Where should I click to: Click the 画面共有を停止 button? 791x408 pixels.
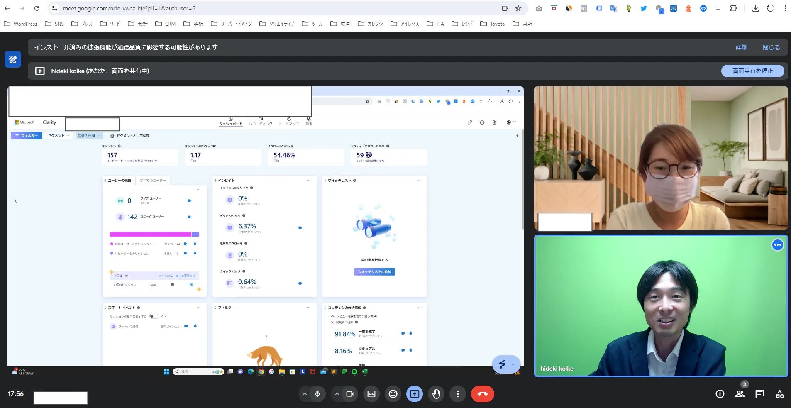752,71
